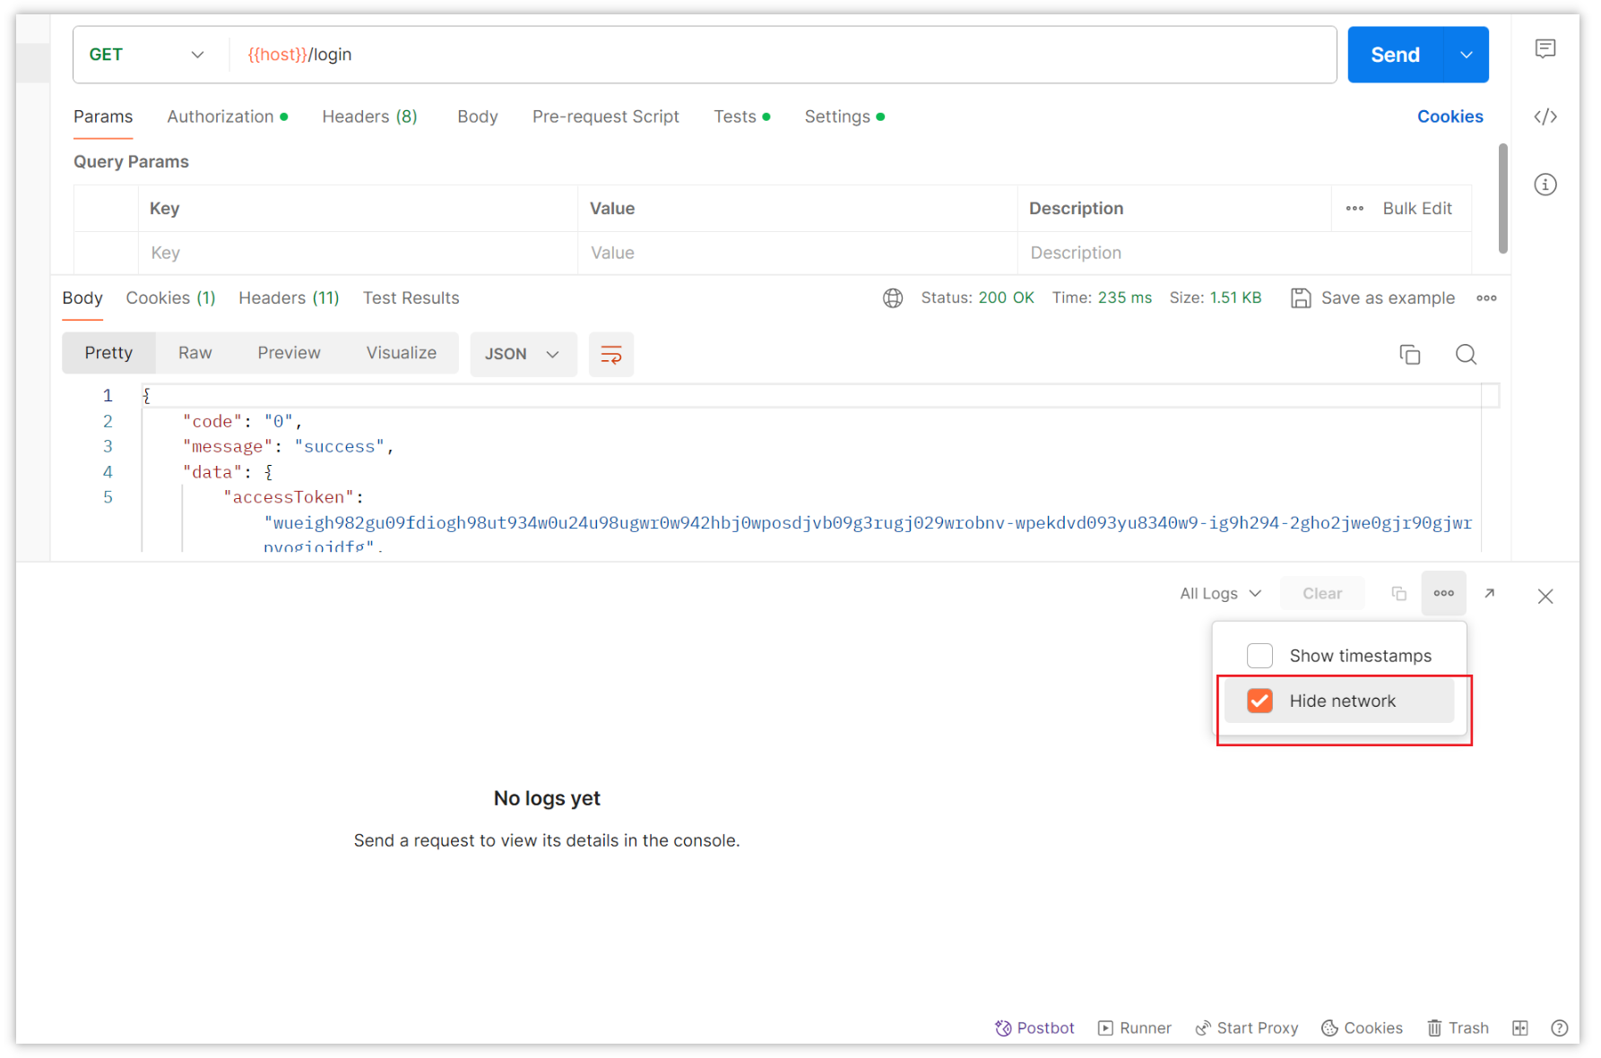Select the response Body tab
Screen dimensions: 1601x1058
pos(82,298)
